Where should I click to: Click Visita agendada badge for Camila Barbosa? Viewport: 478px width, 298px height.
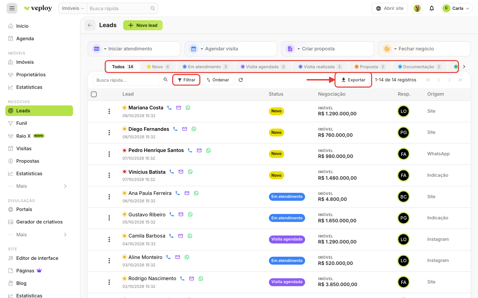coord(287,239)
